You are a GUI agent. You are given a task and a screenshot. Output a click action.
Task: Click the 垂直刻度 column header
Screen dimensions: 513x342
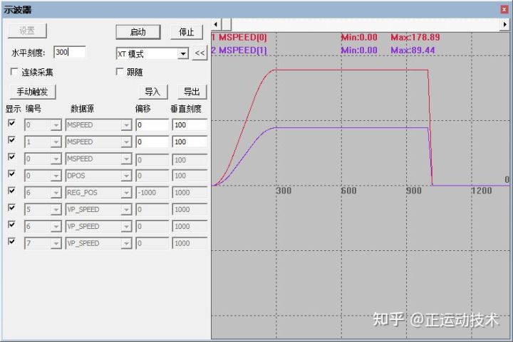(x=186, y=109)
